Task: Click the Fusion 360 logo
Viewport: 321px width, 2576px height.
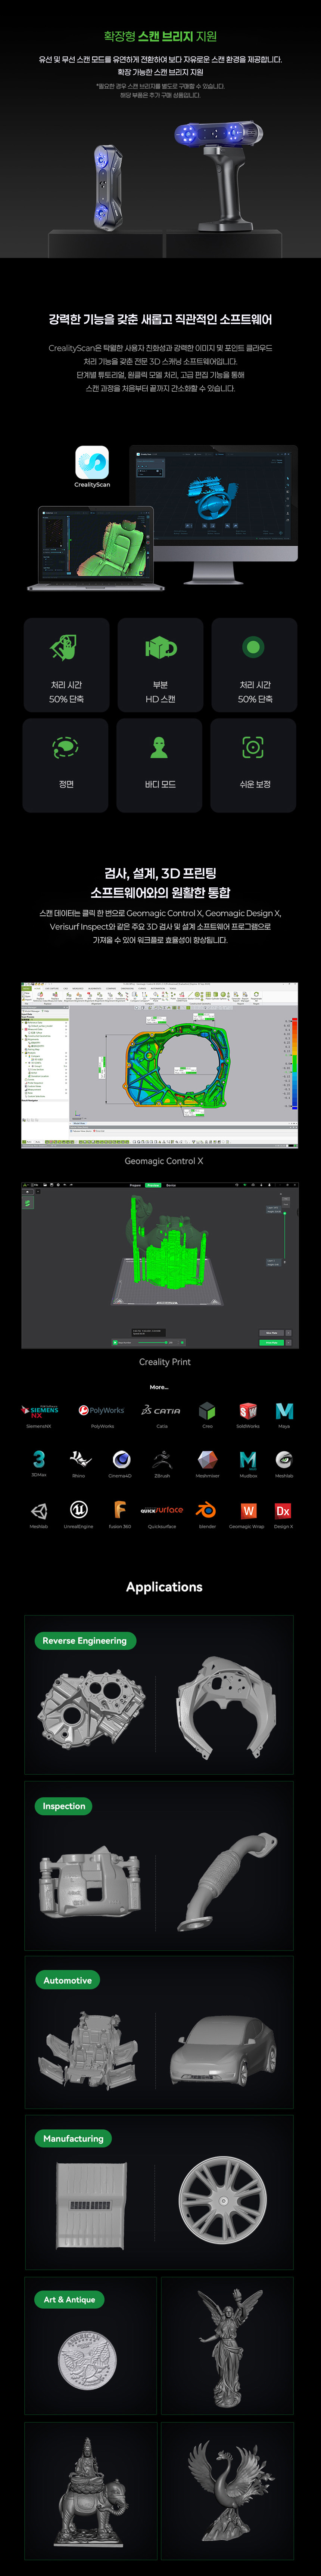Action: pos(120,1510)
